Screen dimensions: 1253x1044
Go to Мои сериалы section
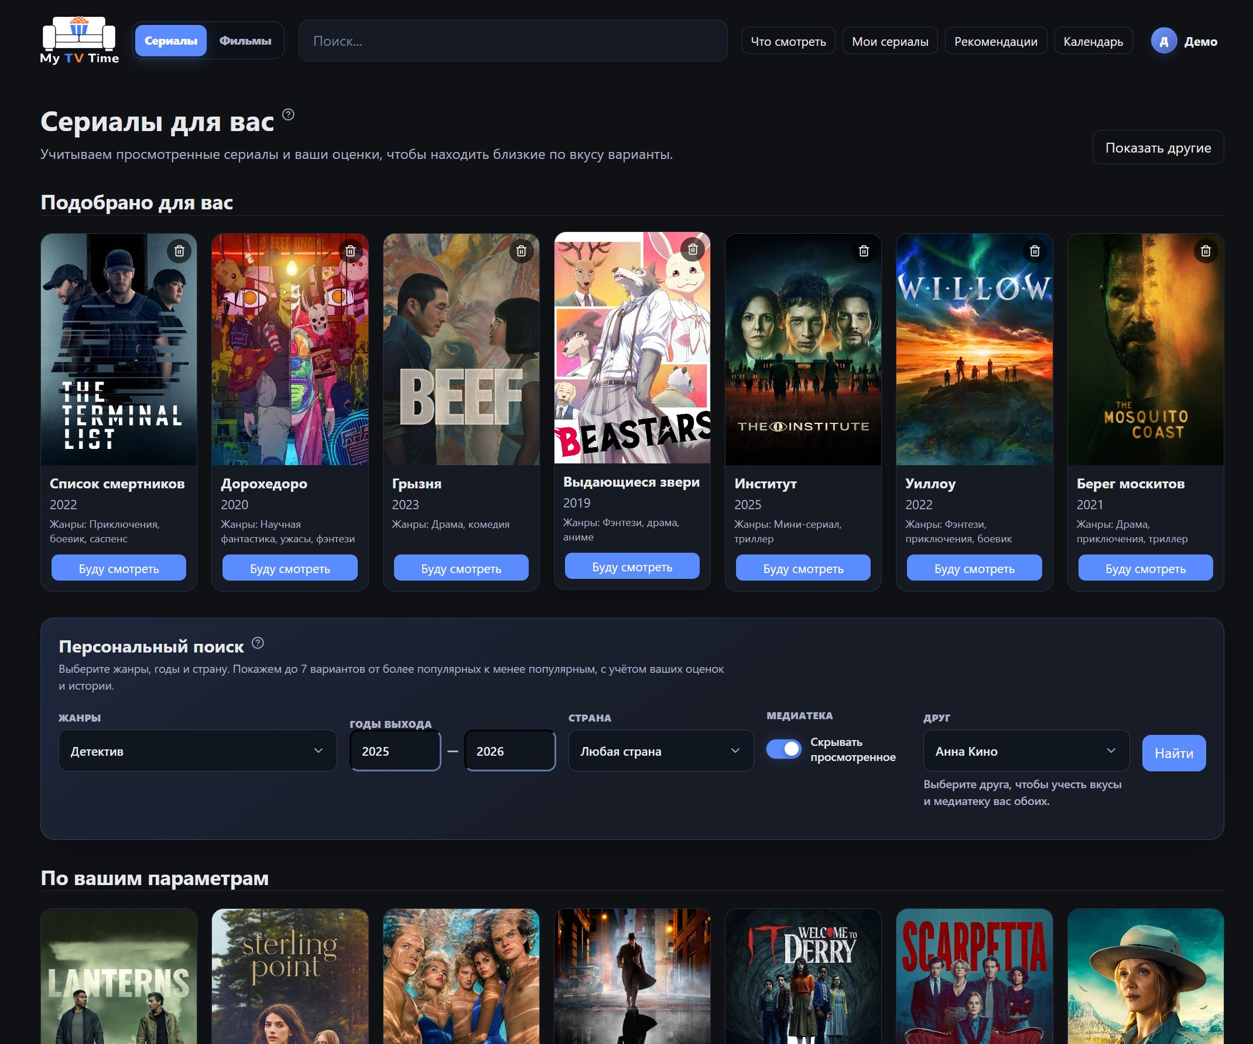tap(890, 41)
